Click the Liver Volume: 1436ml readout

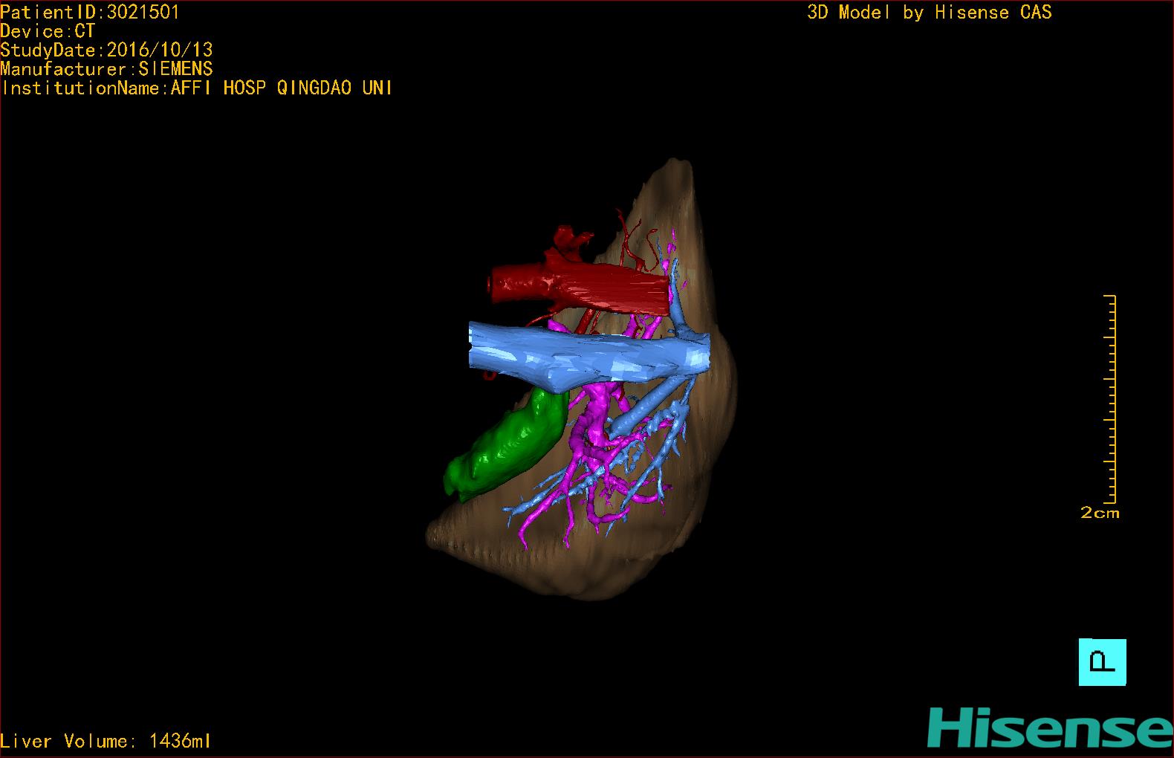click(106, 741)
